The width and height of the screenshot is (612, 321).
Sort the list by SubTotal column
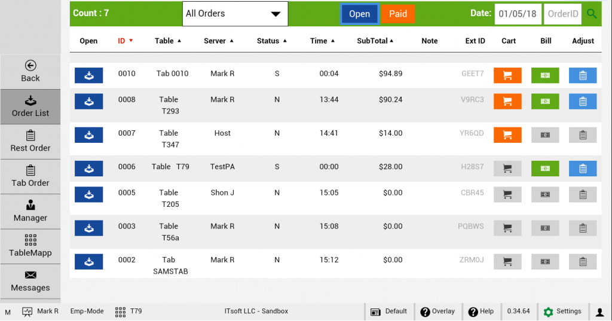[375, 41]
